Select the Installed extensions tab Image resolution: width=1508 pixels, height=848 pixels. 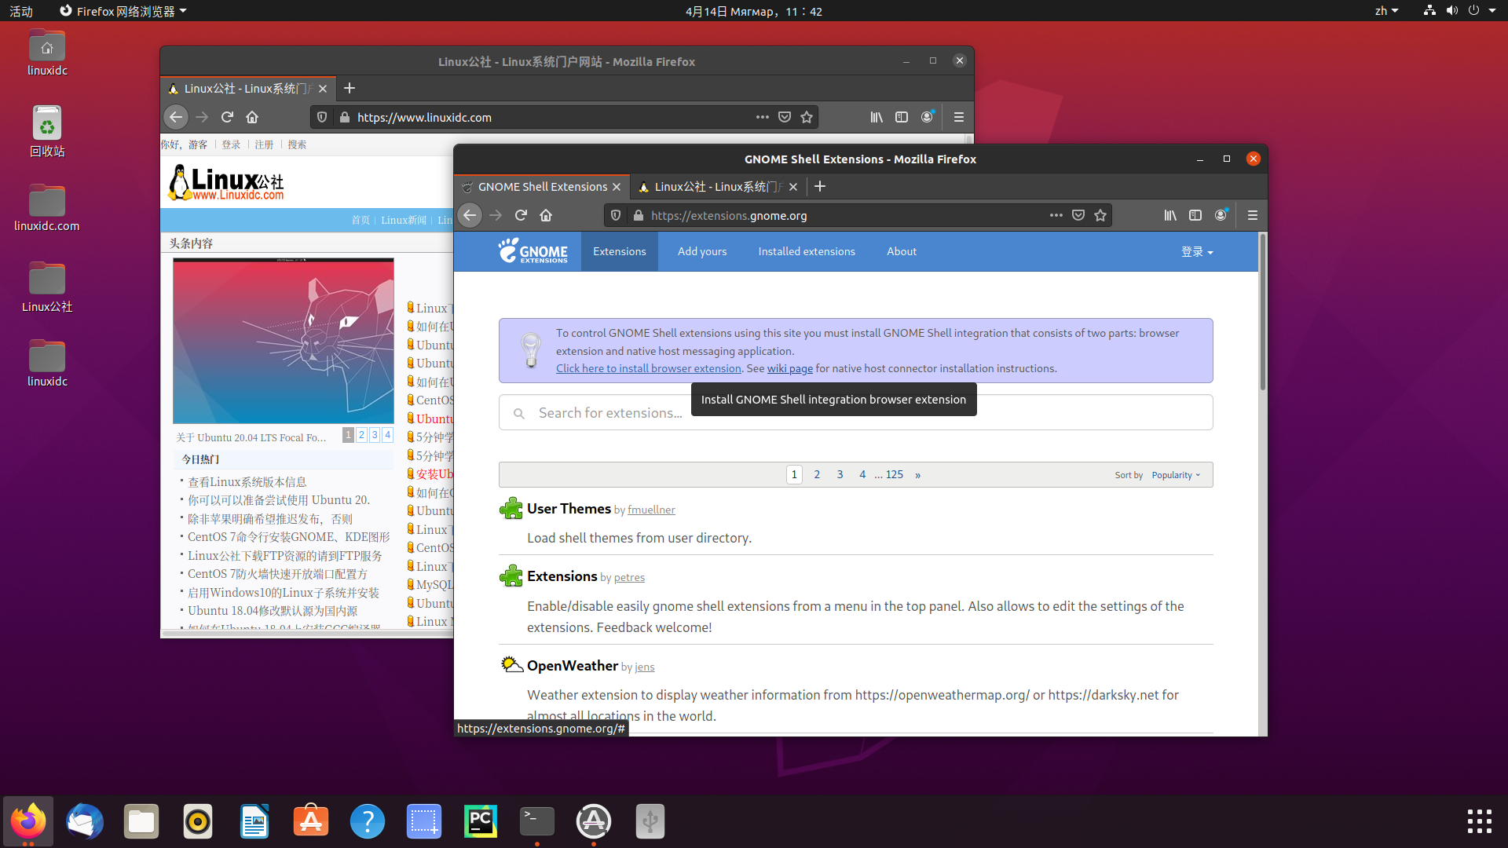(806, 251)
